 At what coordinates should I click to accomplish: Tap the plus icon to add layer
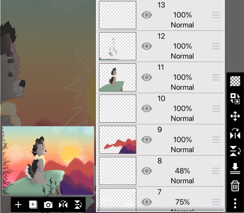click(18, 205)
